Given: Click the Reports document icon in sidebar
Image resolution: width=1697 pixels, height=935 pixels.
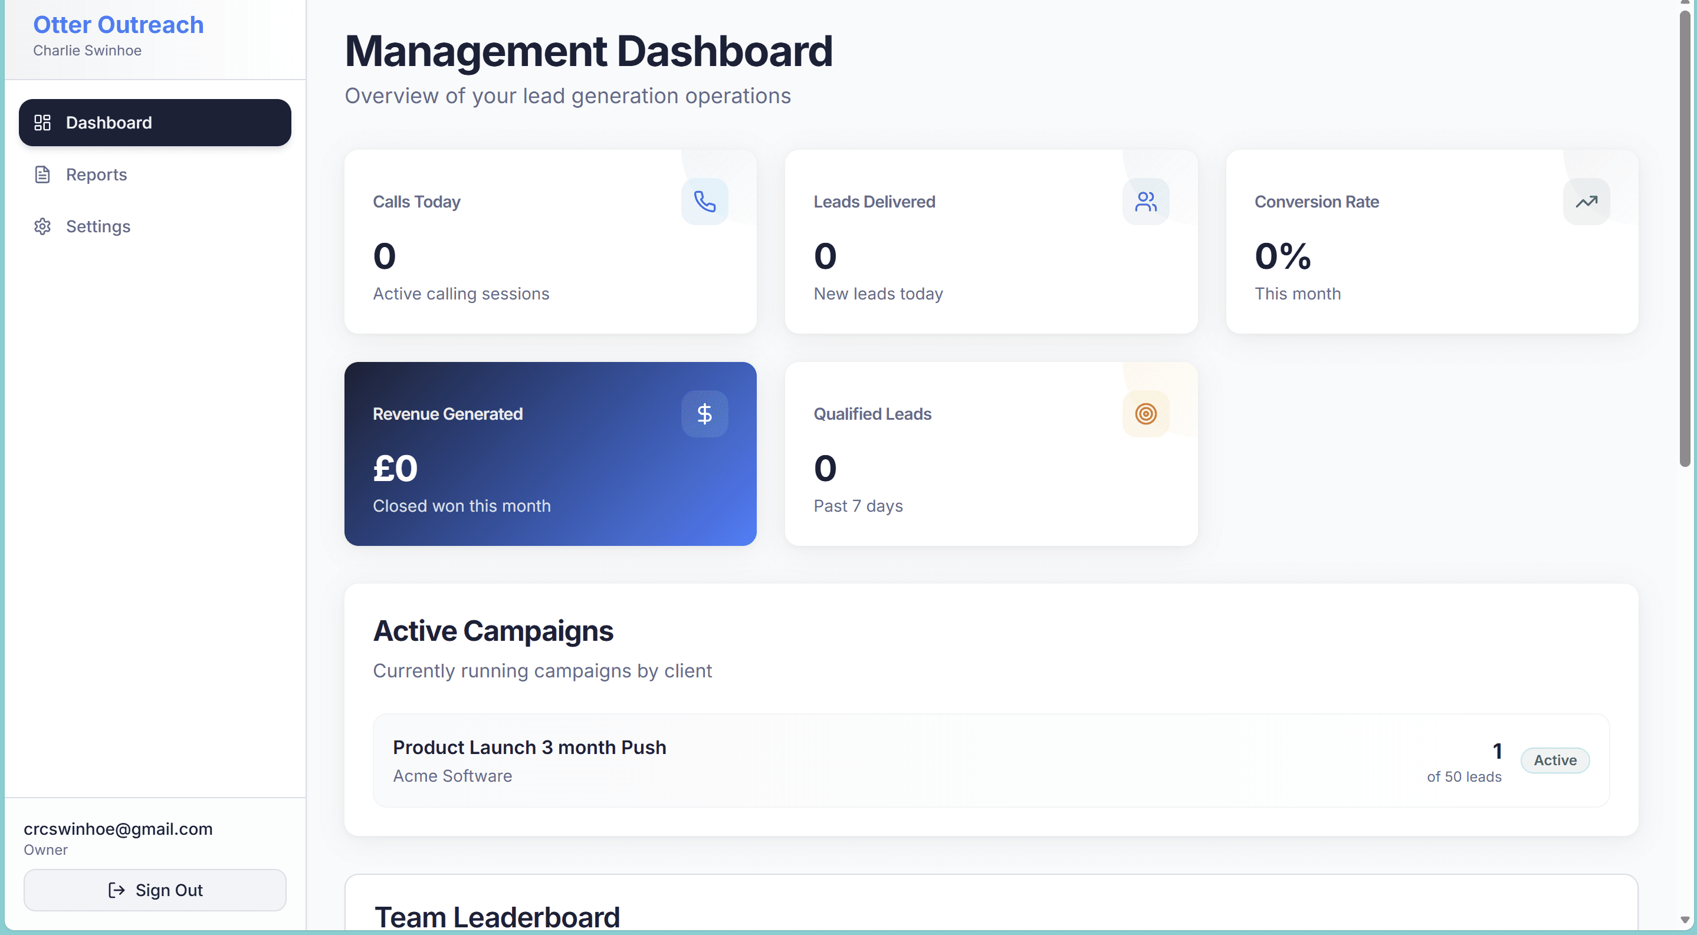Looking at the screenshot, I should point(42,174).
